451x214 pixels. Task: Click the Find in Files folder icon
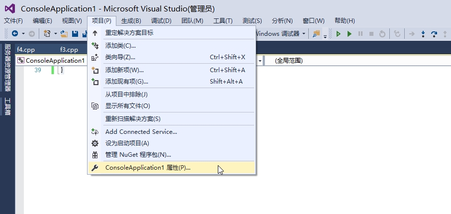[316, 34]
